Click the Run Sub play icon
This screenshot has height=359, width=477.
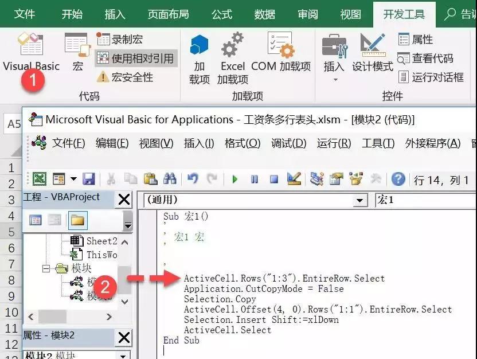tap(234, 179)
